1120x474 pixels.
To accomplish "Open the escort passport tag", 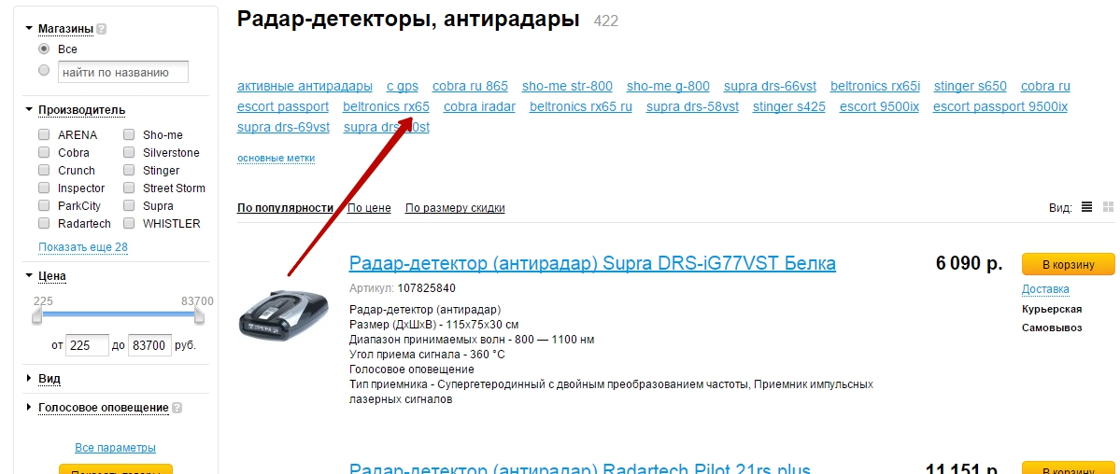I will (283, 107).
